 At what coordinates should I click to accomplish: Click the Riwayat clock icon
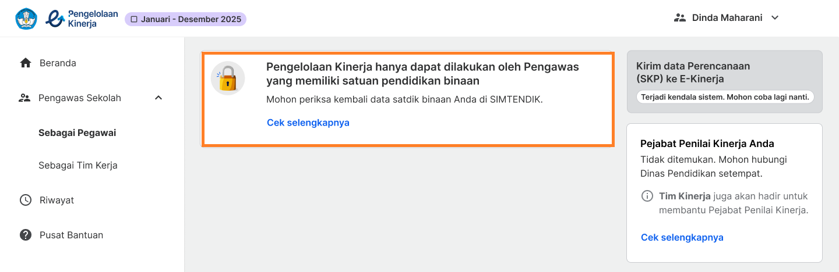[26, 200]
